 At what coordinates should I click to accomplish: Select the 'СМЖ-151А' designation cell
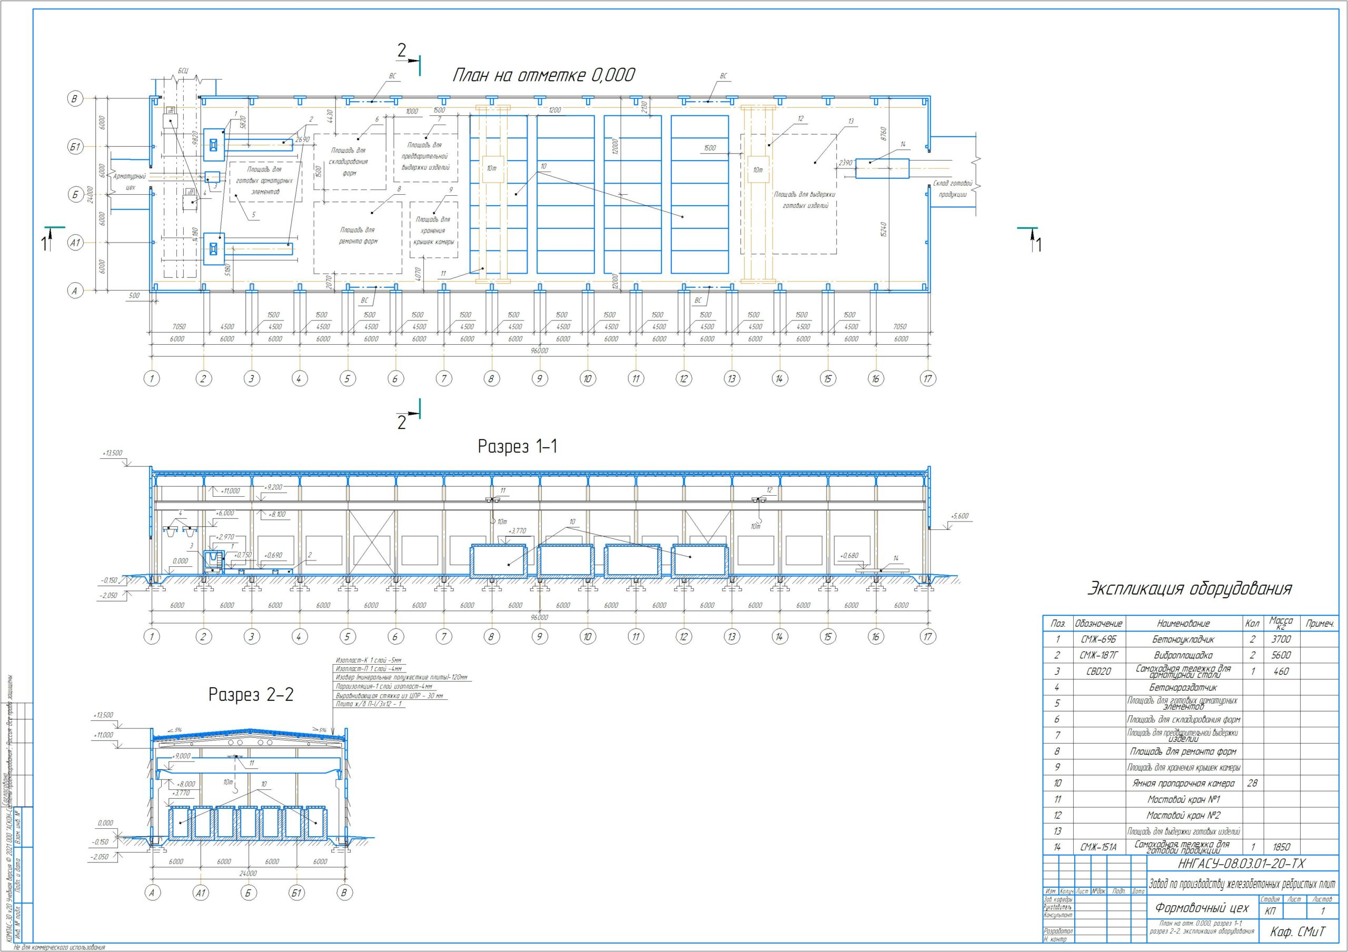coord(1098,847)
